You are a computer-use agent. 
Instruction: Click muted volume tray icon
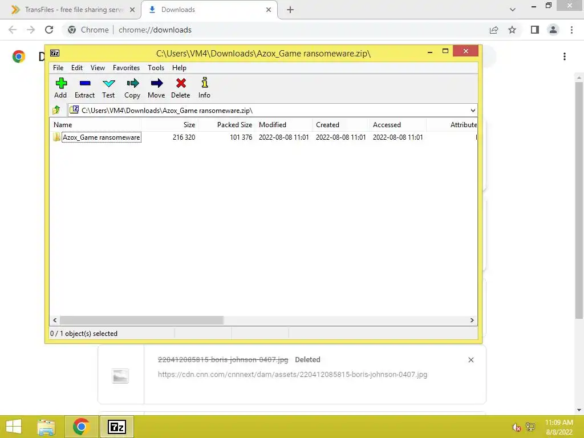516,427
